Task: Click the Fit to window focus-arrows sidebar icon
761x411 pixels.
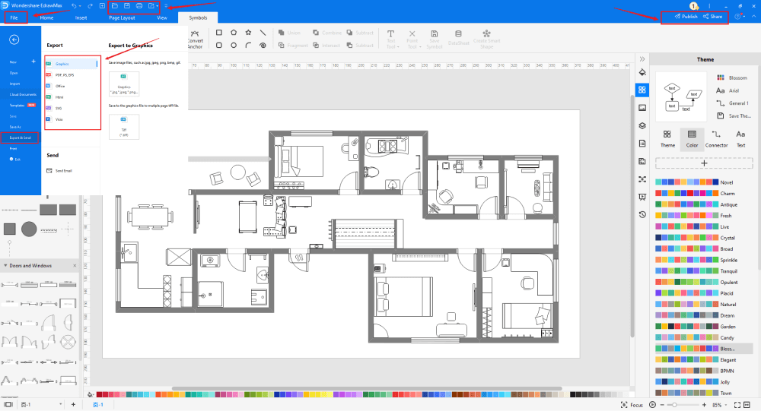Action: [x=642, y=179]
